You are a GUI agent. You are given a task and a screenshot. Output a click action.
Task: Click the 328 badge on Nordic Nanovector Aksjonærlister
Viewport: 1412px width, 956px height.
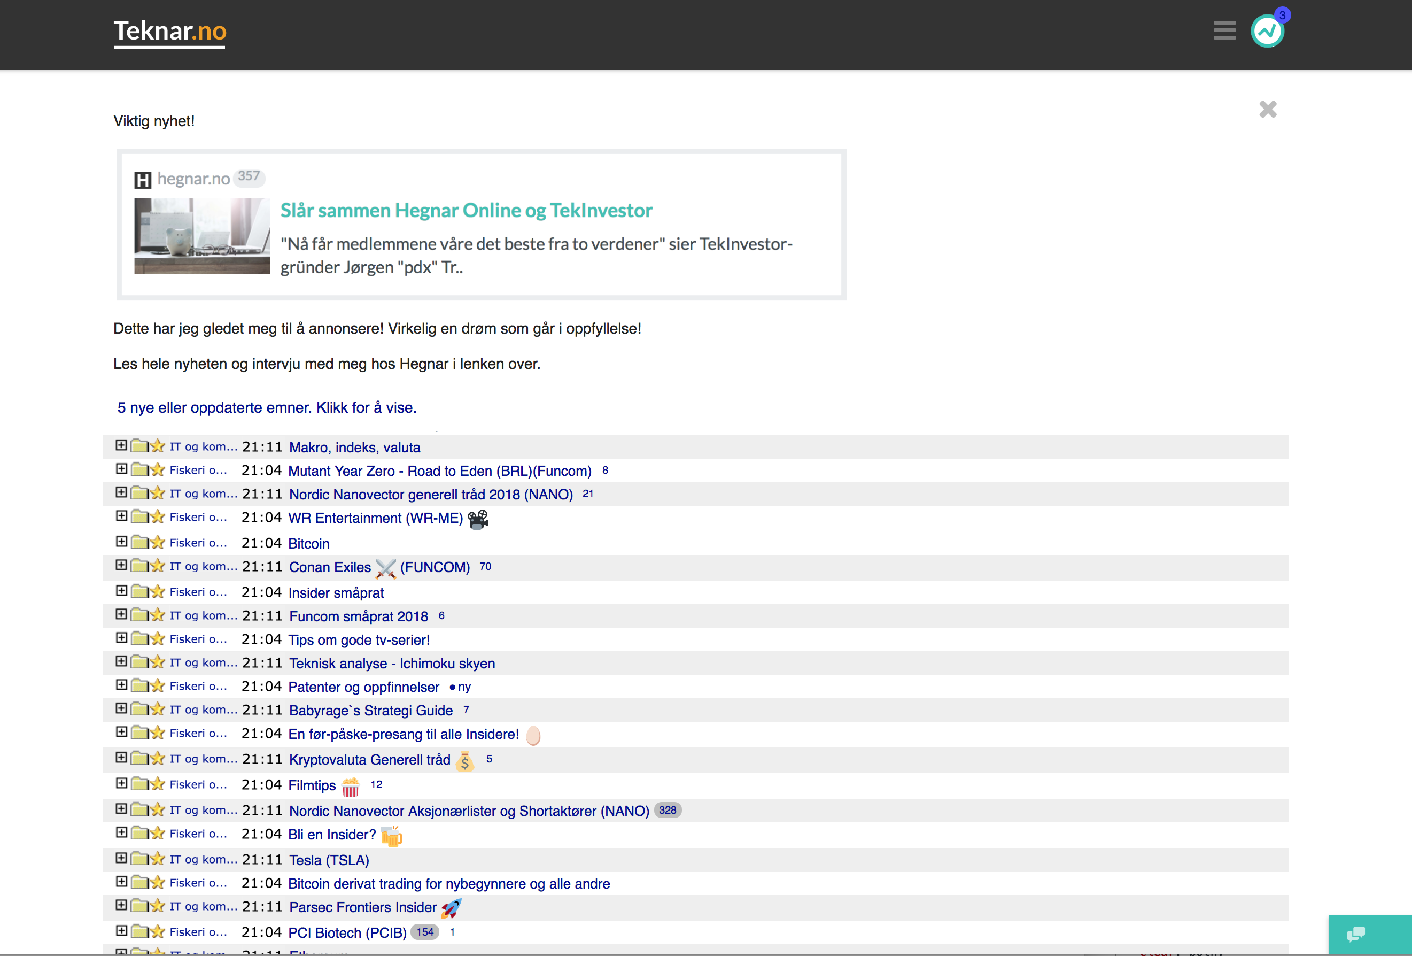coord(667,810)
